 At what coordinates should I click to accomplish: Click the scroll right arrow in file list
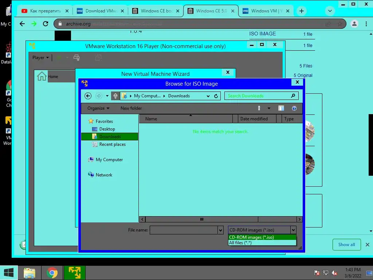coord(299,219)
